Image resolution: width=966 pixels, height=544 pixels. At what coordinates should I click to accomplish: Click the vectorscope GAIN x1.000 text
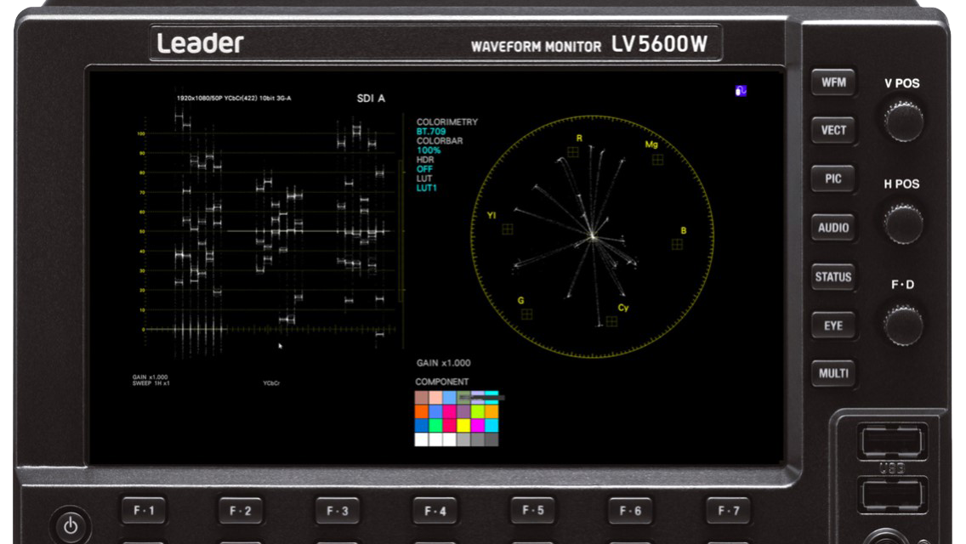point(443,363)
